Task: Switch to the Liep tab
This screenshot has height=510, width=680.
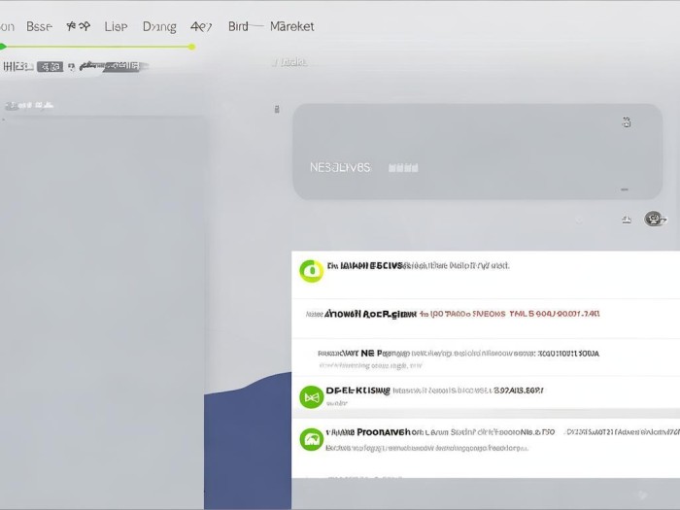Action: pyautogui.click(x=116, y=26)
